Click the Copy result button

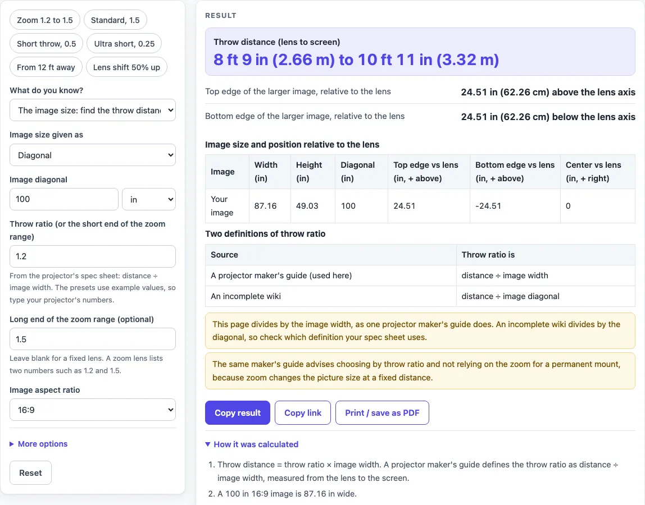coord(238,412)
